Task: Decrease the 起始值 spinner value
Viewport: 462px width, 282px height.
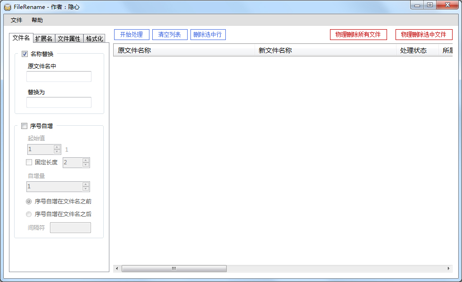Action: (x=57, y=151)
